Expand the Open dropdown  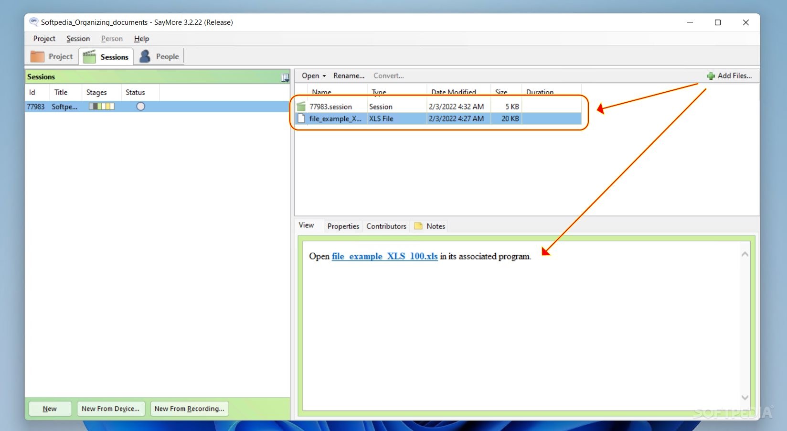(314, 75)
